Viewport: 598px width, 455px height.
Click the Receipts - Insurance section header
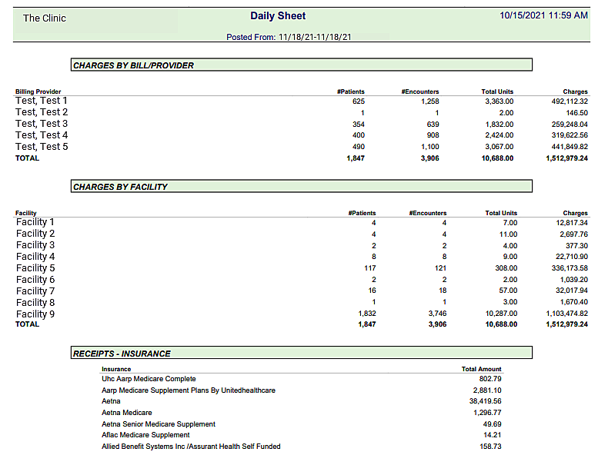pos(122,354)
